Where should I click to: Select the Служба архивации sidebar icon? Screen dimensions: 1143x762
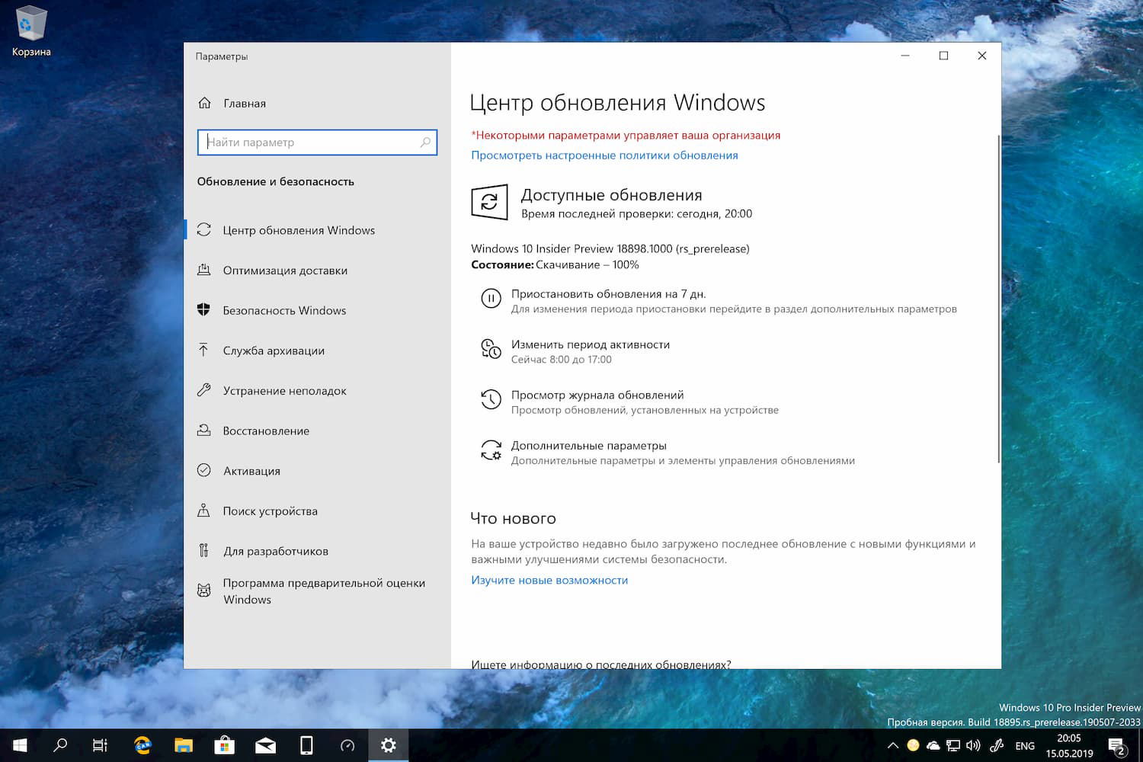(203, 351)
